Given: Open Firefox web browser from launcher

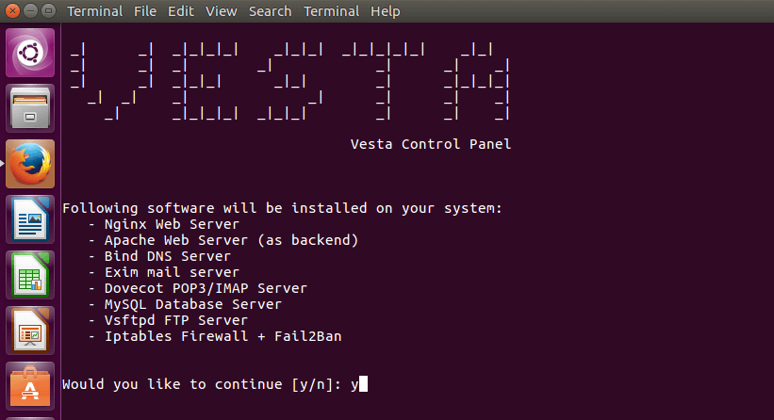Looking at the screenshot, I should (30, 164).
